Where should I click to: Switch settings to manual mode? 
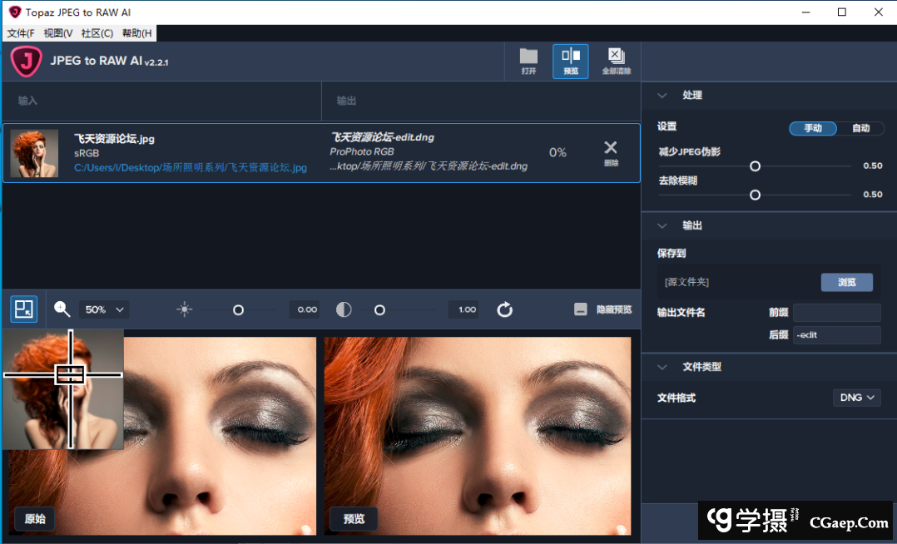[813, 128]
